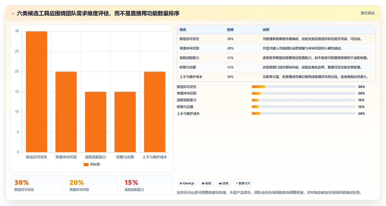This screenshot has width=386, height=206.
Task: Click the 上手与维护成本 progress bar
Action: tap(304, 114)
